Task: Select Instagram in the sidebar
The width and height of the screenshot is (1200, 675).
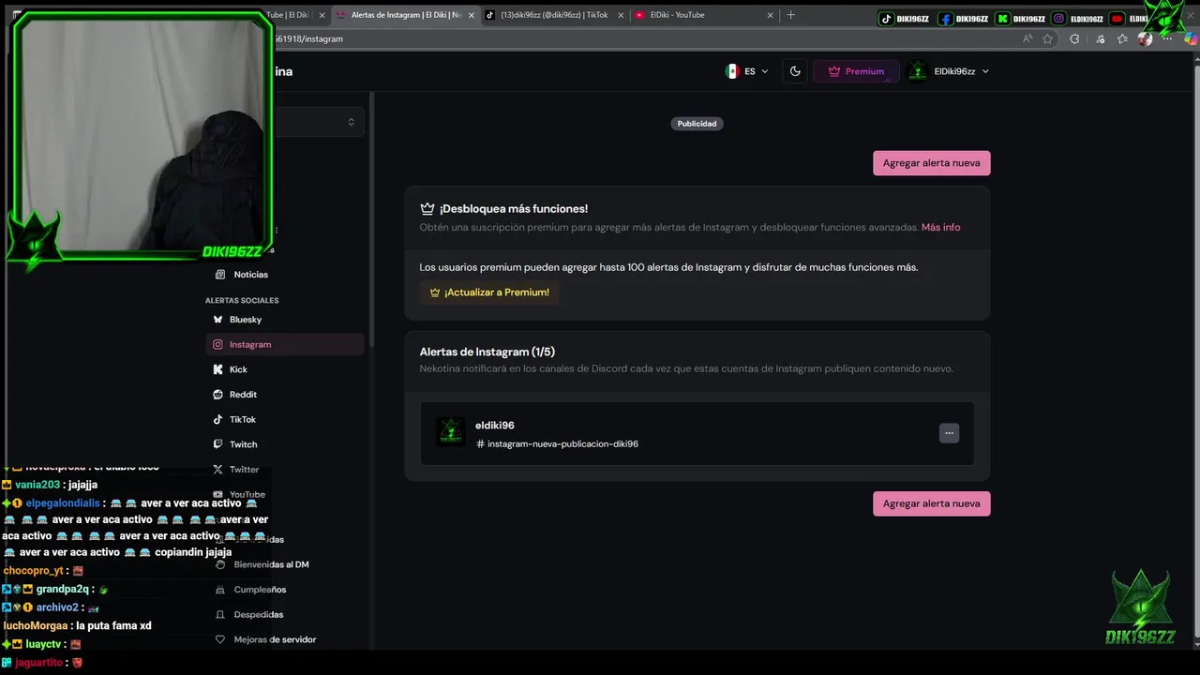Action: (285, 344)
